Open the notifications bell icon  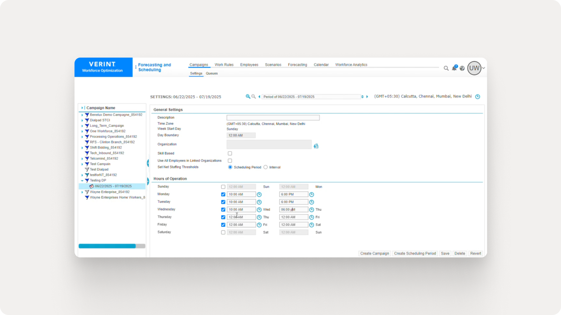pyautogui.click(x=454, y=68)
